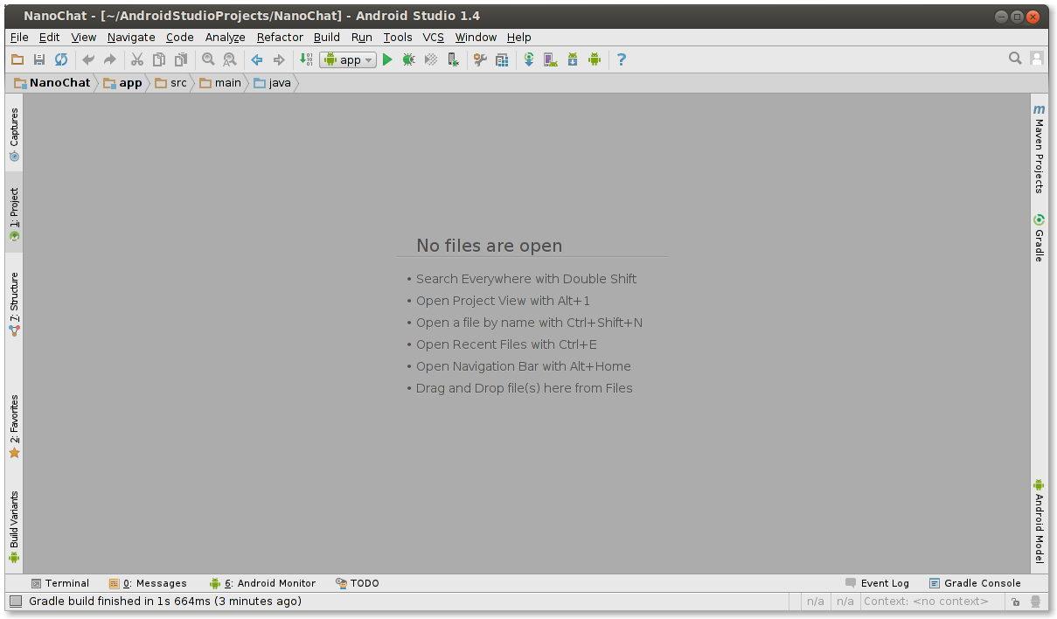The height and width of the screenshot is (619, 1057).
Task: Open the Edit menu
Action: click(x=50, y=38)
